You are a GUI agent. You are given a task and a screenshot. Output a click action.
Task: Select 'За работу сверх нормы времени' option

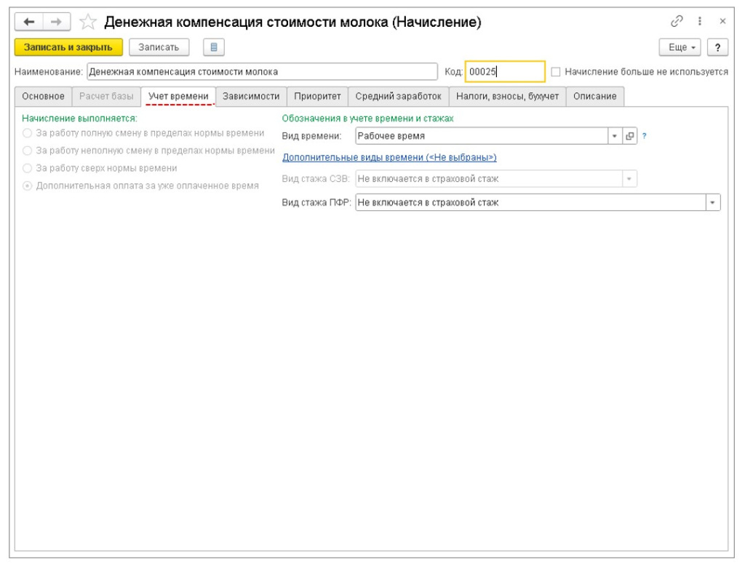[x=28, y=168]
